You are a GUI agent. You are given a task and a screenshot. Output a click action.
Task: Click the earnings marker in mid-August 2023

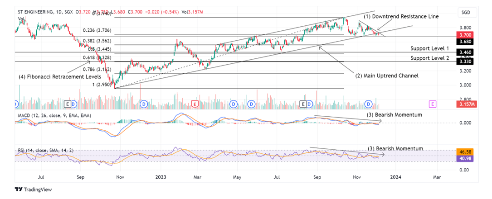(303, 104)
